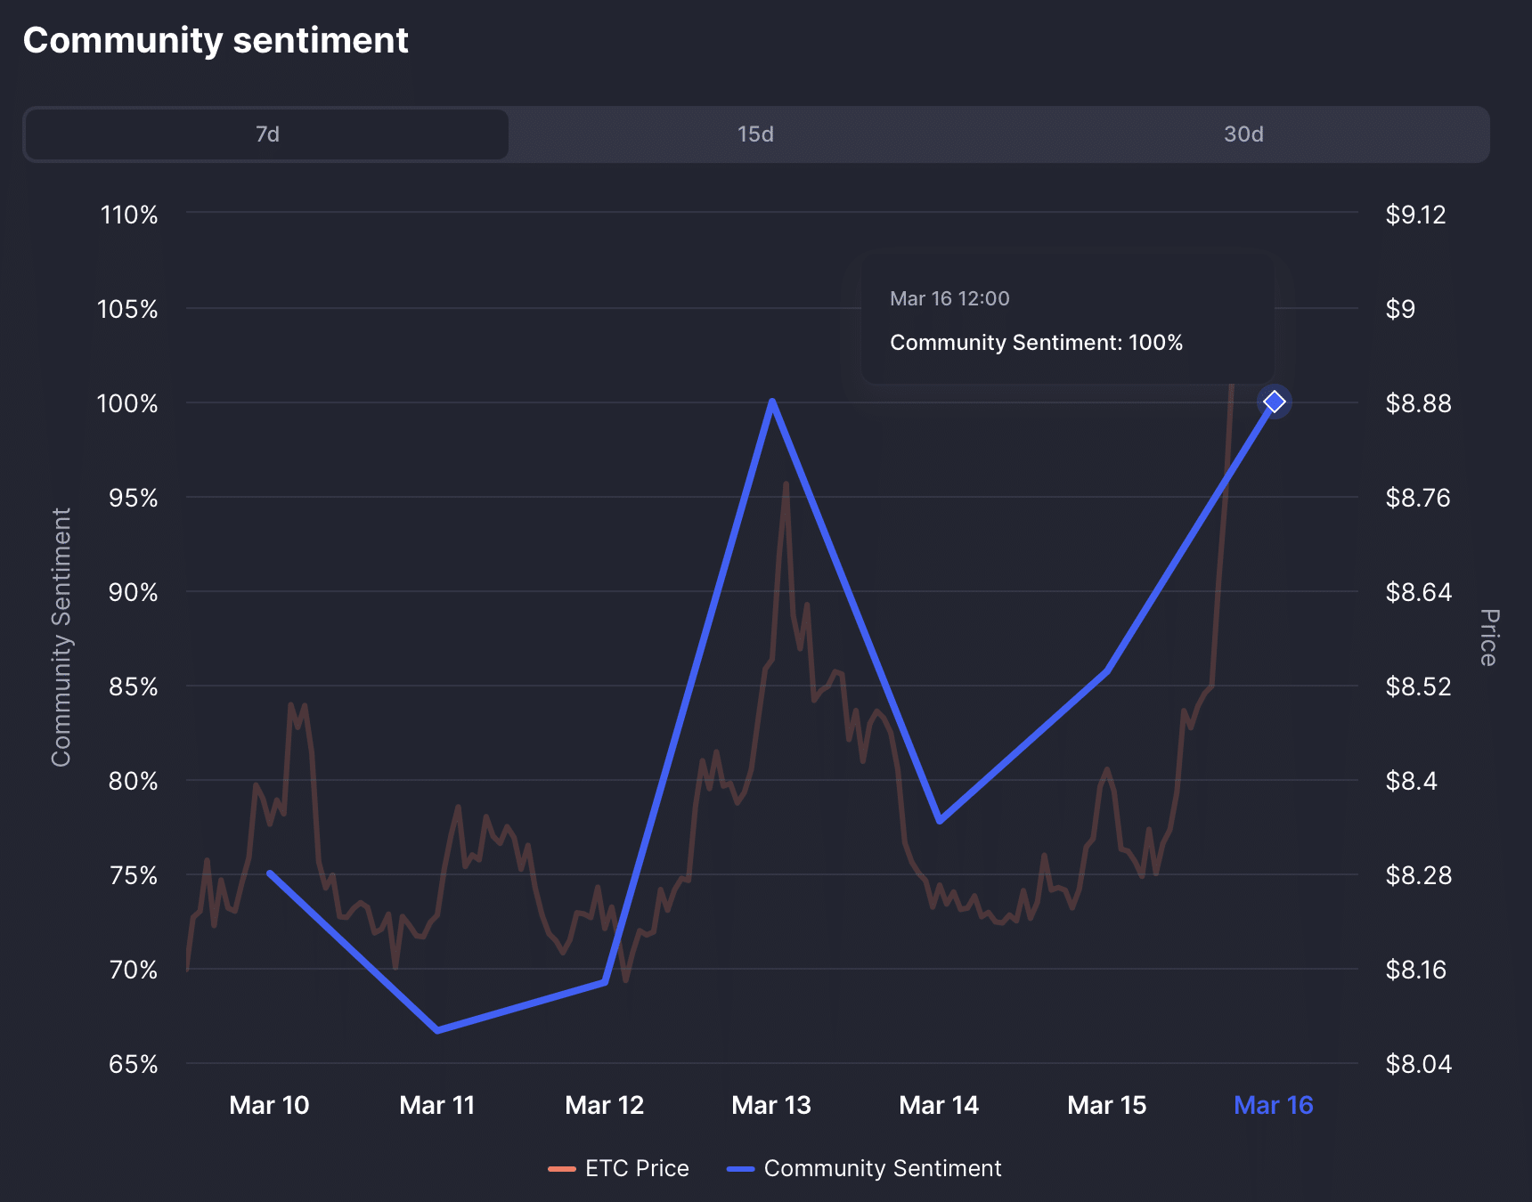Viewport: 1532px width, 1202px height.
Task: Switch to the 15d view
Action: [753, 134]
